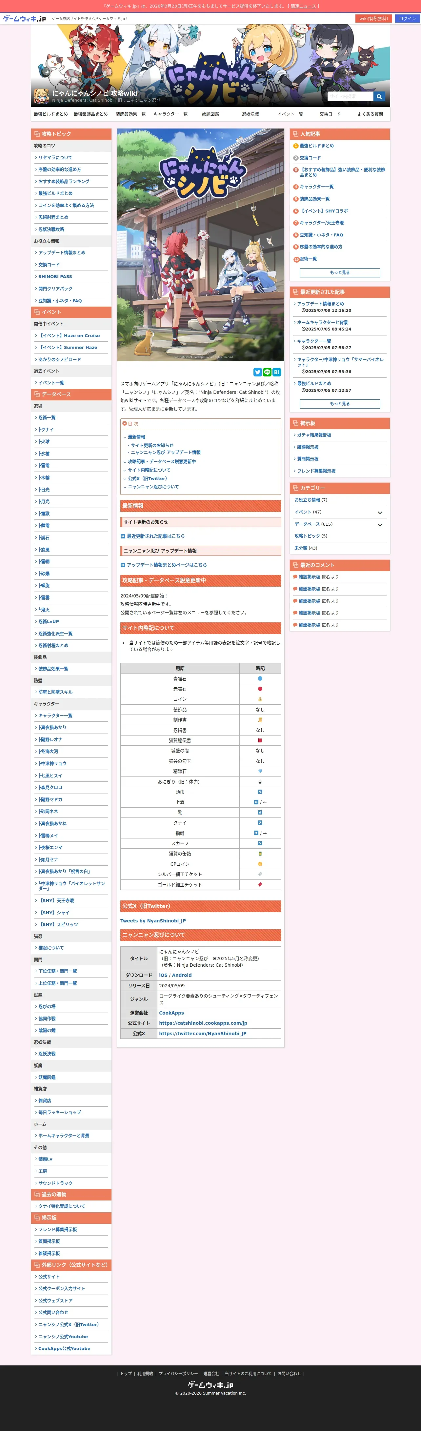Open iOS / Android download link

point(175,976)
